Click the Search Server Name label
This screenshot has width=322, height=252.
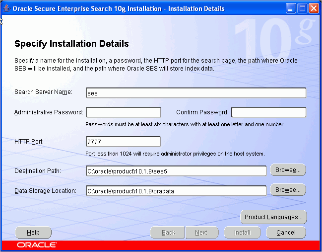(43, 92)
